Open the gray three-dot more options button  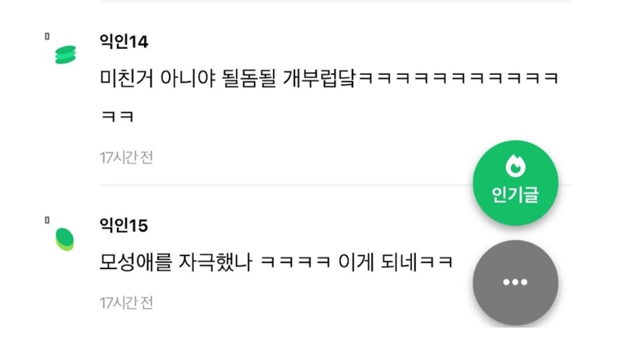point(515,282)
